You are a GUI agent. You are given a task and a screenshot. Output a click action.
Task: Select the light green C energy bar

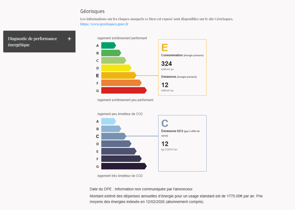point(114,61)
